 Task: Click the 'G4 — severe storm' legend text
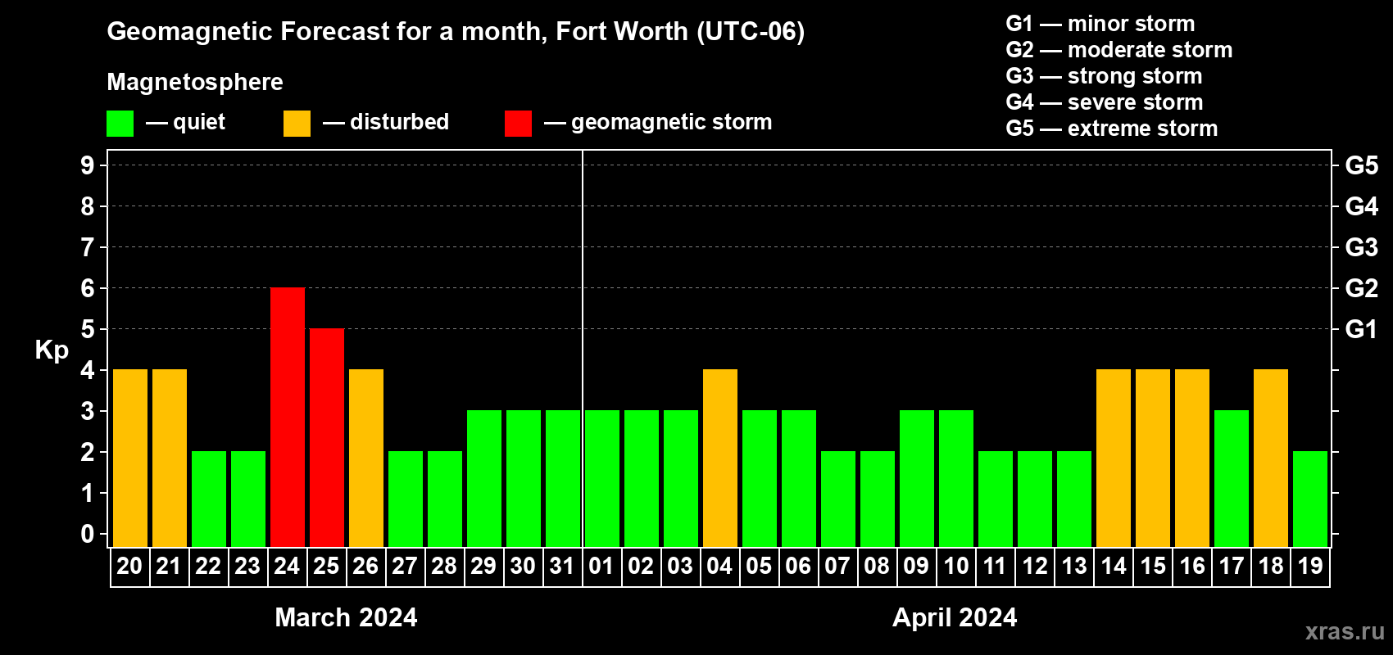pyautogui.click(x=1105, y=102)
